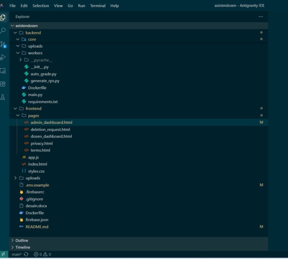Collapse the backend uploads folder chevron
Screen dimensions: 288x259
pos(18,46)
